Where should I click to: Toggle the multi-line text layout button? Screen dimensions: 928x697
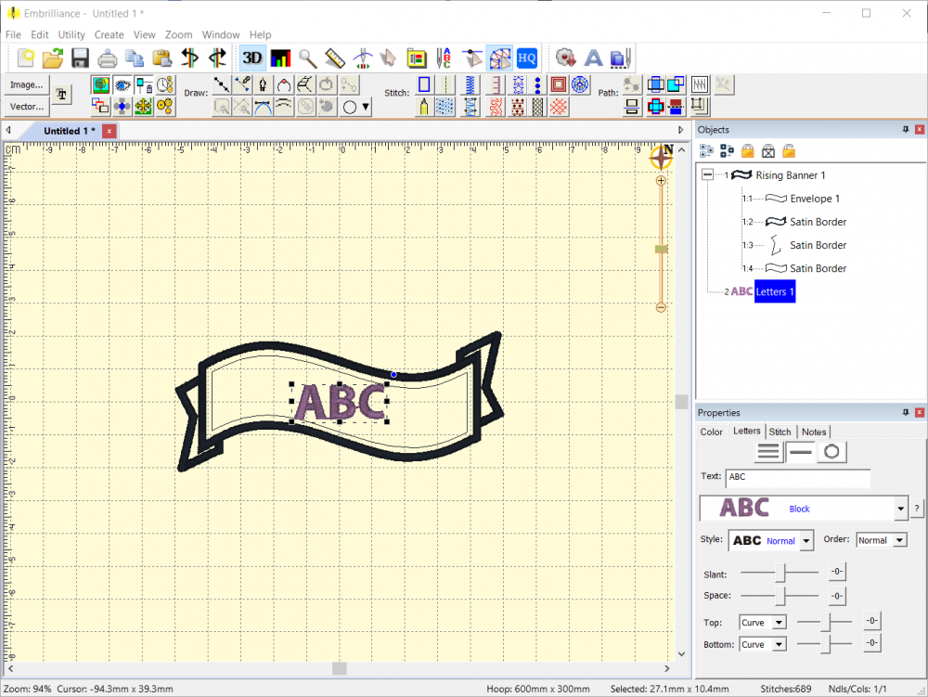click(x=768, y=452)
